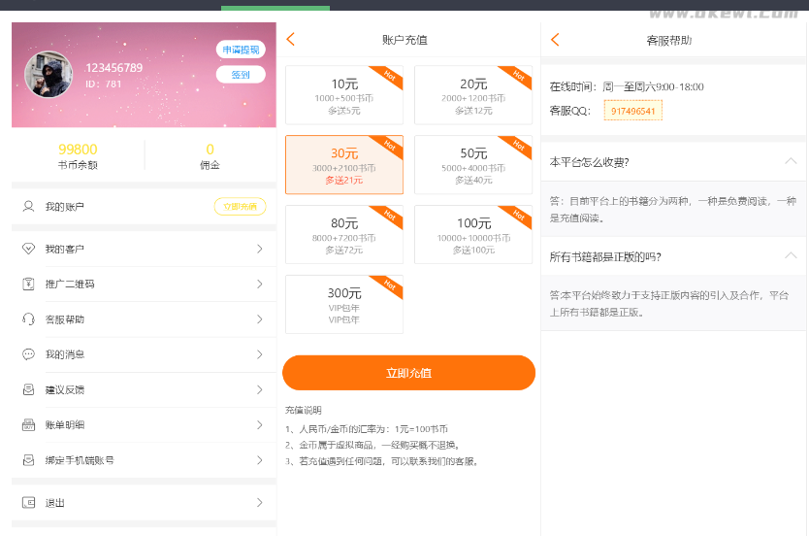Click the Hot ribbon on the 10元 card

(390, 77)
